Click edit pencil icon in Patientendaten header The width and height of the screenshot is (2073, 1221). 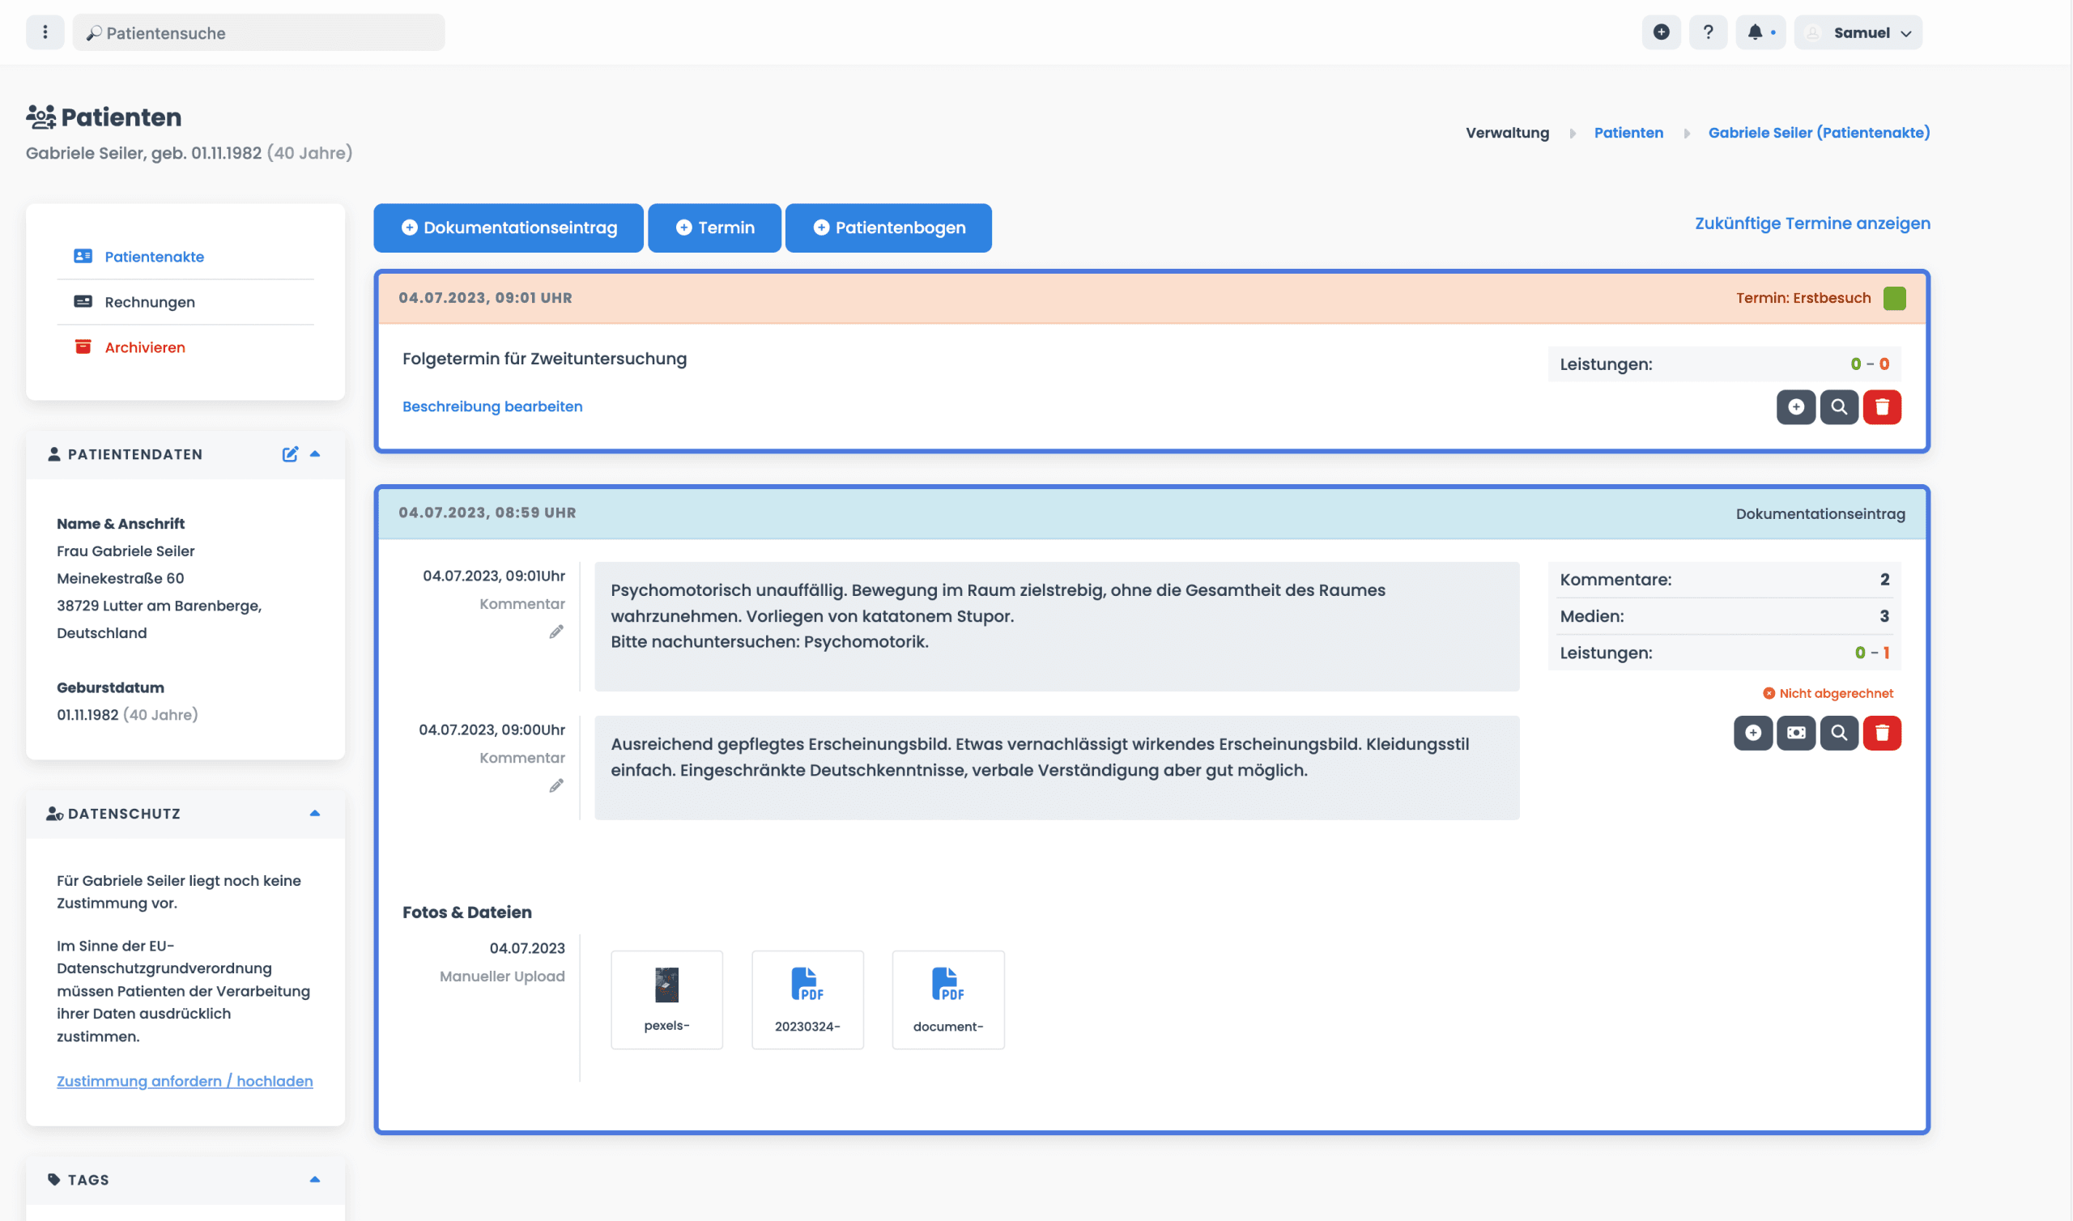[290, 454]
